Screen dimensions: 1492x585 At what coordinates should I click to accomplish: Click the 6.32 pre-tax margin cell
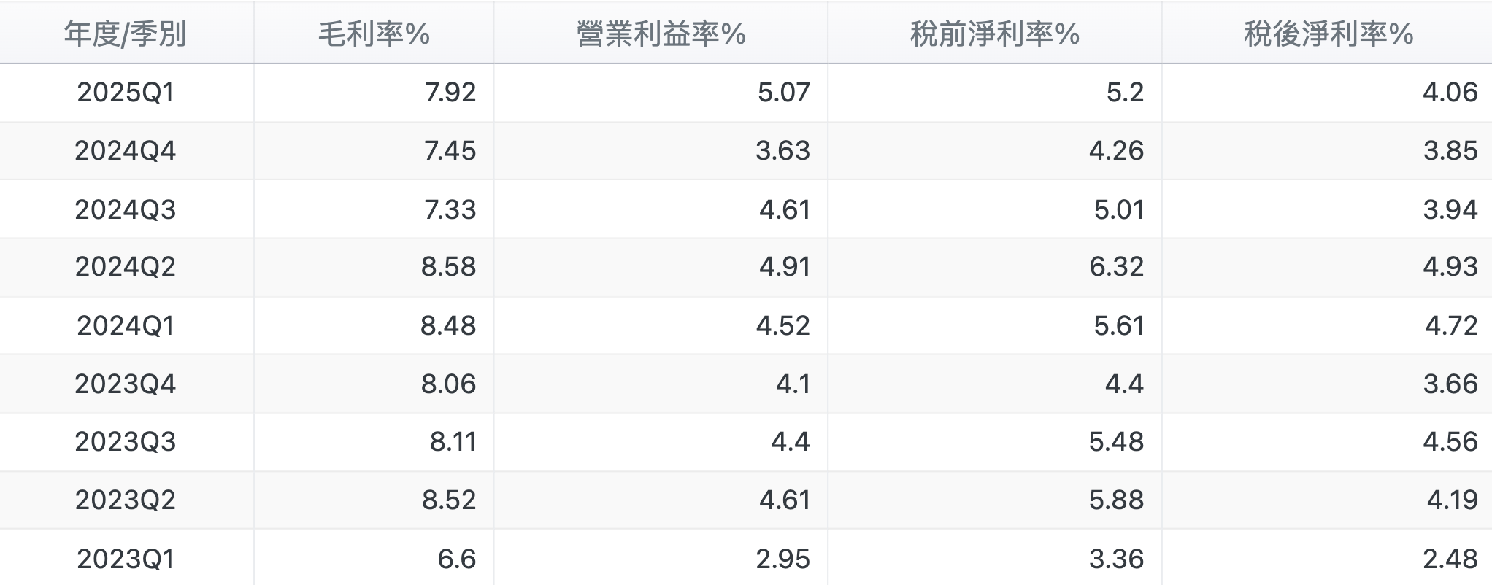1116,266
